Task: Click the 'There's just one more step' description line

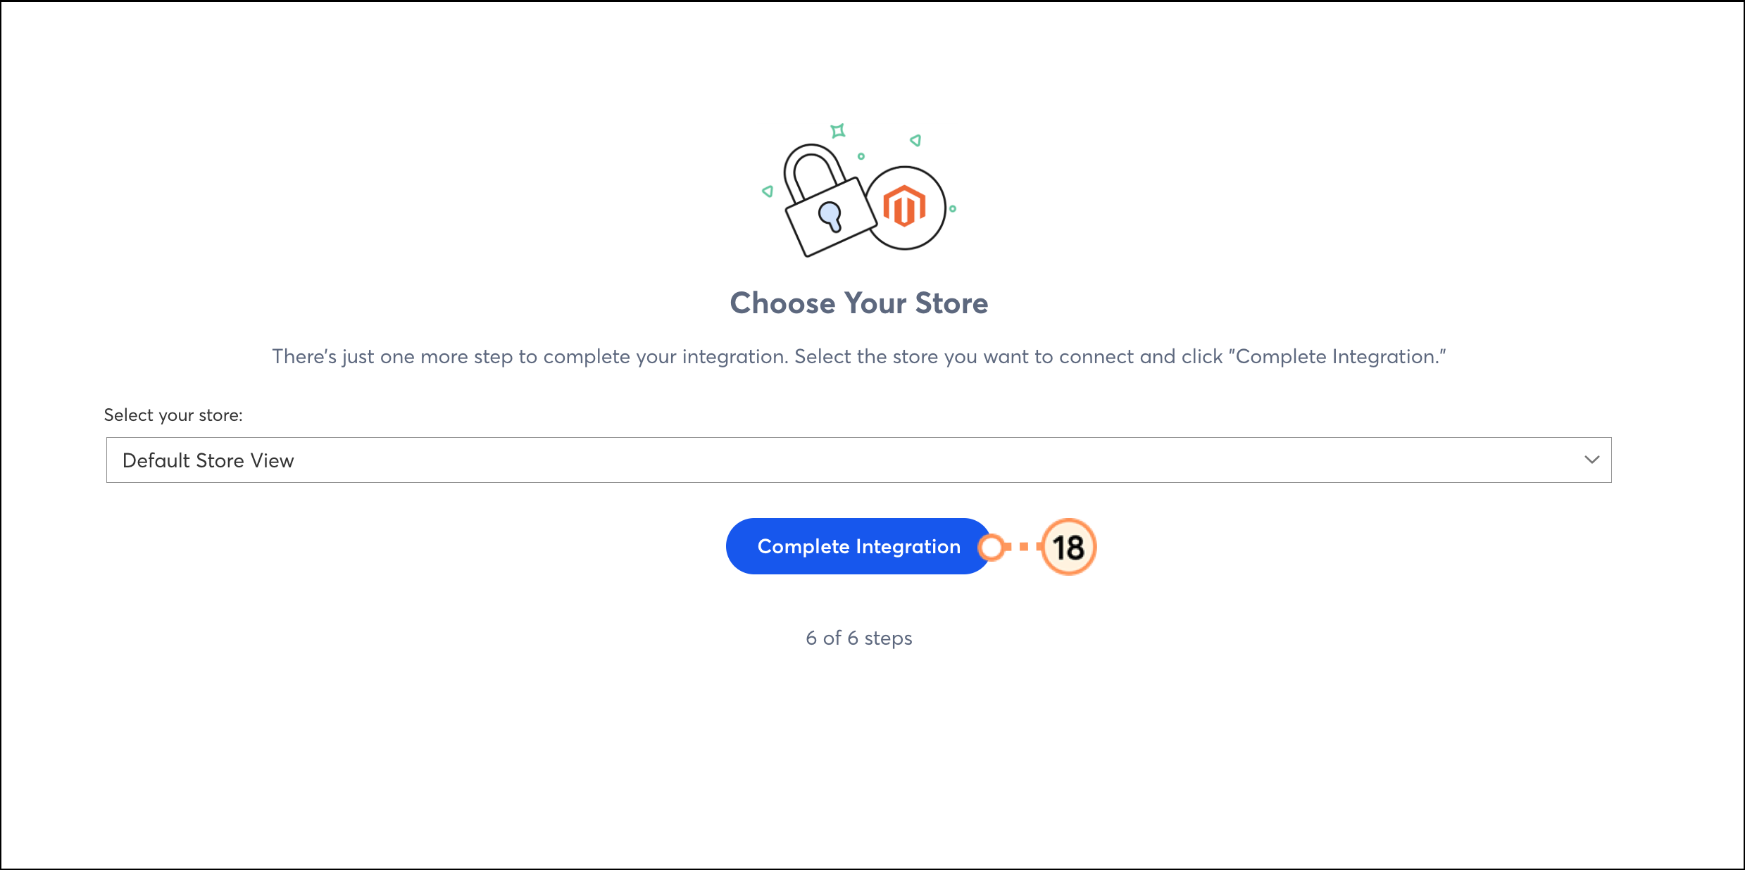Action: [x=858, y=357]
